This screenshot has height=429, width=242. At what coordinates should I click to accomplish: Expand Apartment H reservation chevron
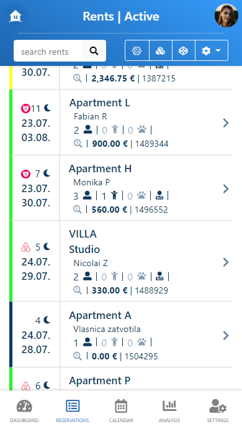(226, 188)
